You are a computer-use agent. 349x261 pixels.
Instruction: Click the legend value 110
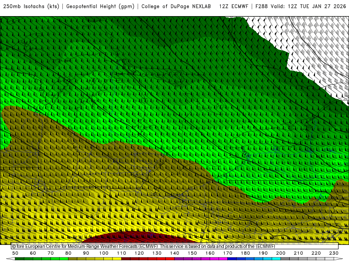click(x=121, y=253)
